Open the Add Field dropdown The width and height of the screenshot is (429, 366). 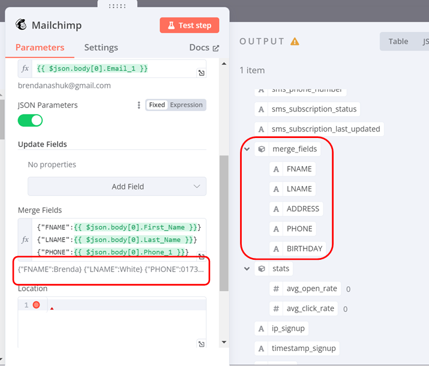pos(117,187)
